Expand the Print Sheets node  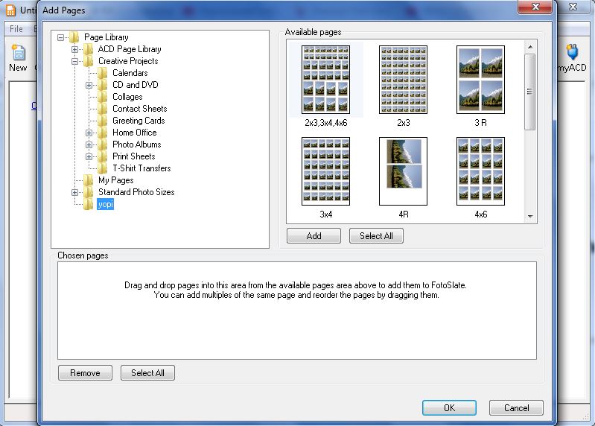click(89, 156)
